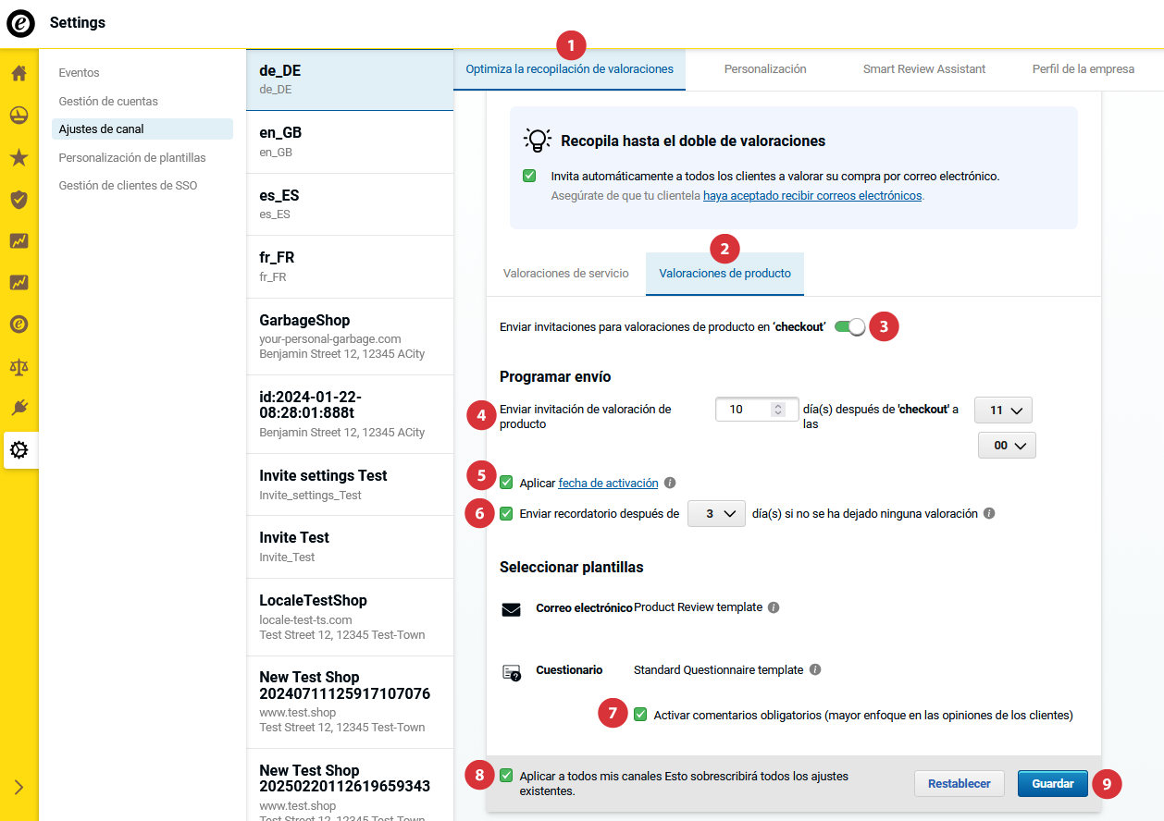Click the shield checkmark sidebar icon
This screenshot has width=1164, height=821.
pyautogui.click(x=19, y=199)
